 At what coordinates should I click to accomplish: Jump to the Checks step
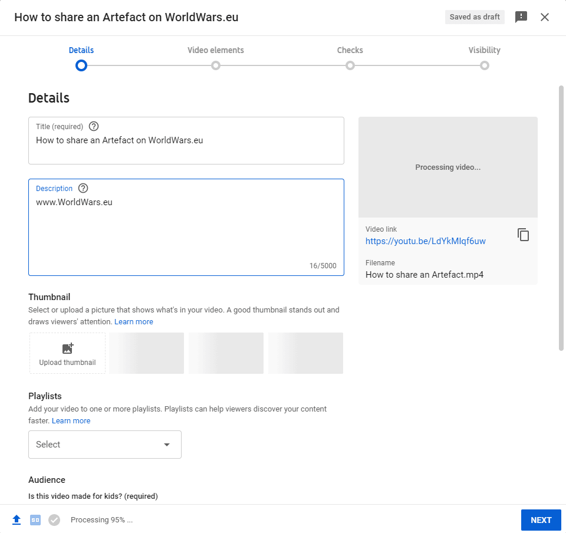coord(350,65)
